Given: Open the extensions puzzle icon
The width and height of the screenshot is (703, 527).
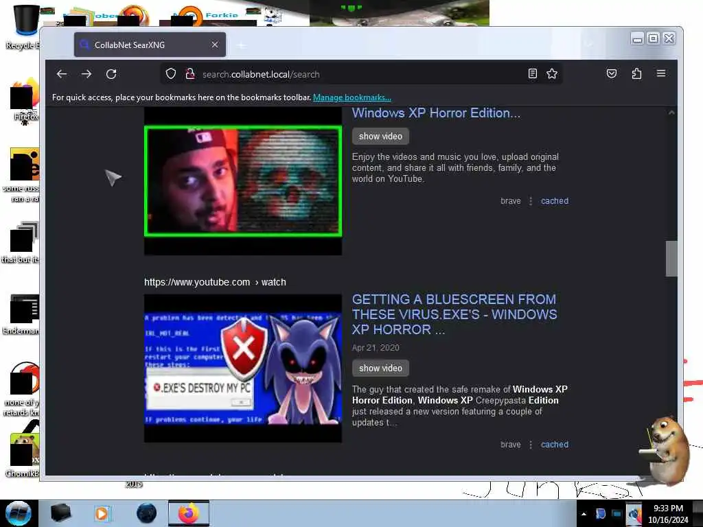Looking at the screenshot, I should pos(636,73).
